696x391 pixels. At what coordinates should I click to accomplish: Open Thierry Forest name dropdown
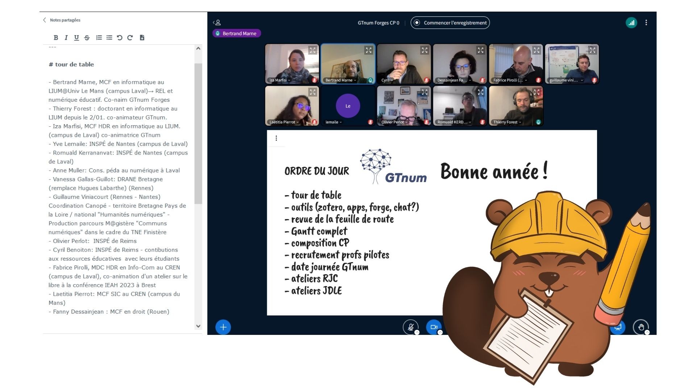507,122
